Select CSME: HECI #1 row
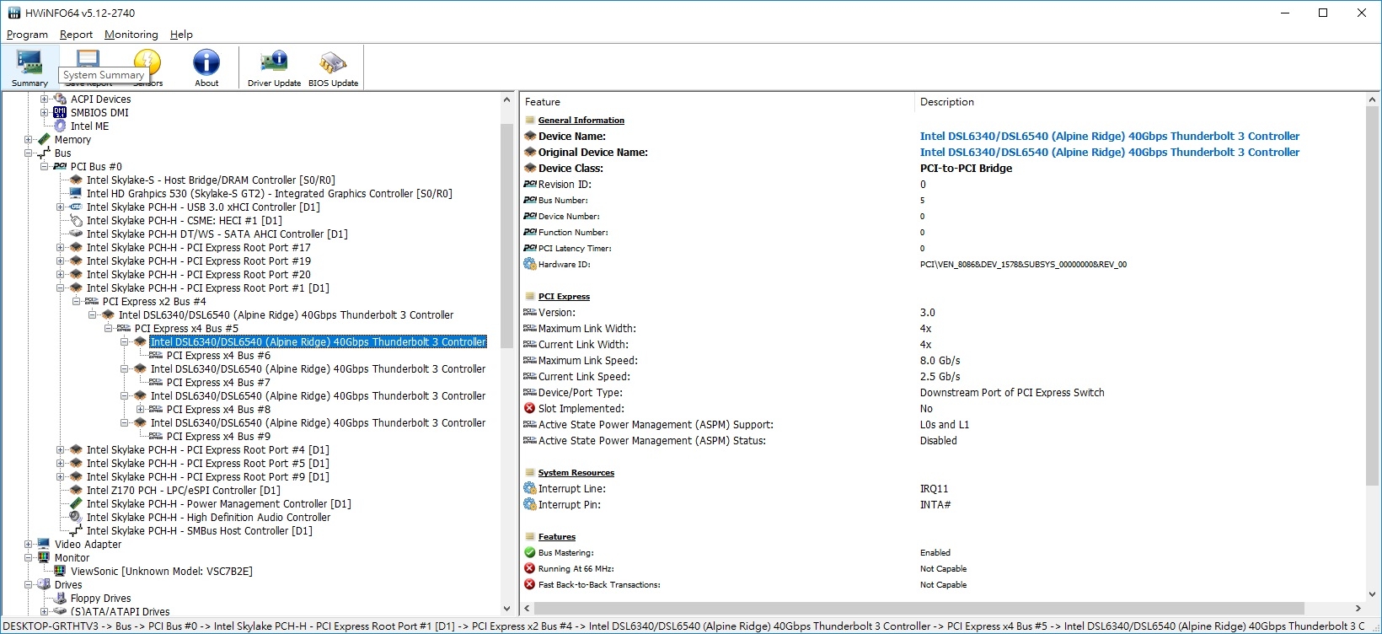 pos(184,221)
